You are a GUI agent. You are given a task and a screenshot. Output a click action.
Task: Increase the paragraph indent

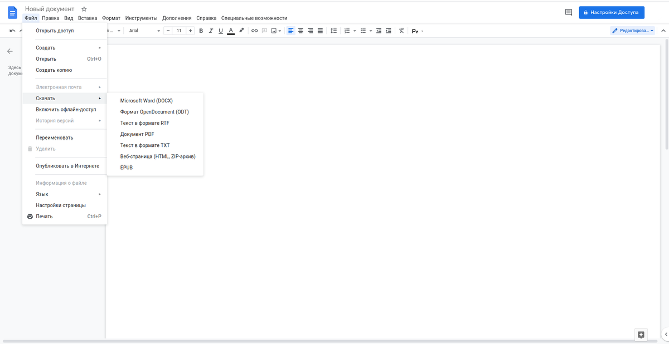[x=389, y=31]
